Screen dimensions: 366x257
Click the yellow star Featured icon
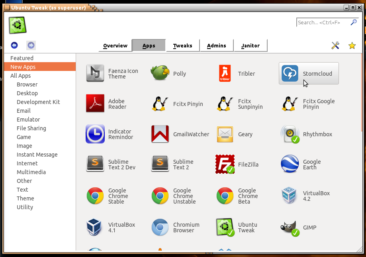pos(352,45)
